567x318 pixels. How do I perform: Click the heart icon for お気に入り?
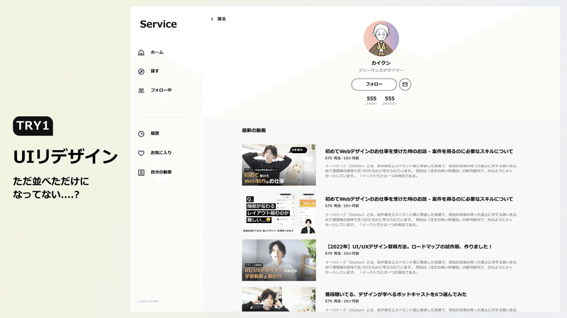(141, 153)
